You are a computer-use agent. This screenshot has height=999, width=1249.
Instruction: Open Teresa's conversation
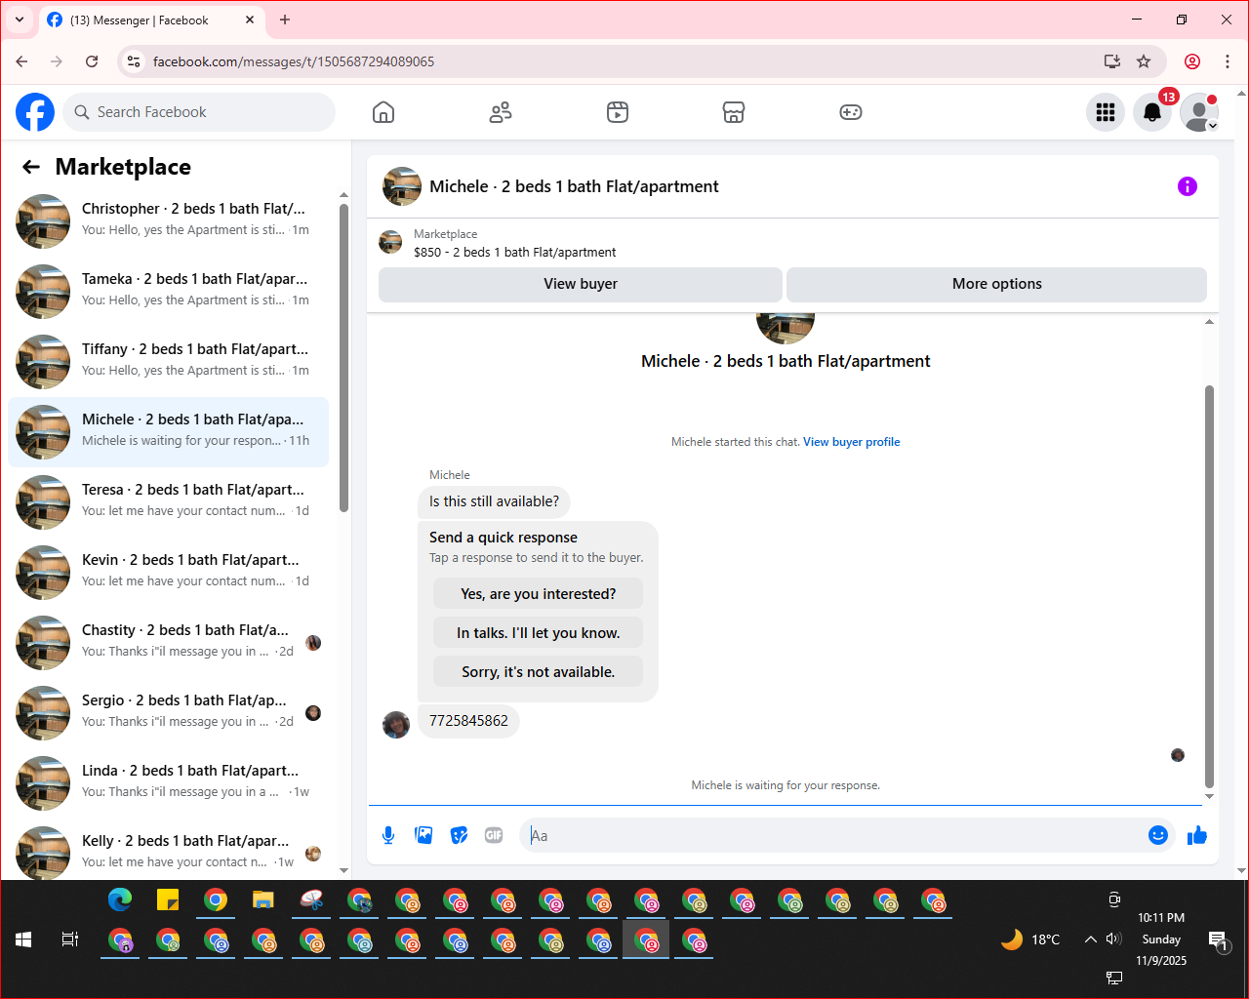[x=168, y=502]
